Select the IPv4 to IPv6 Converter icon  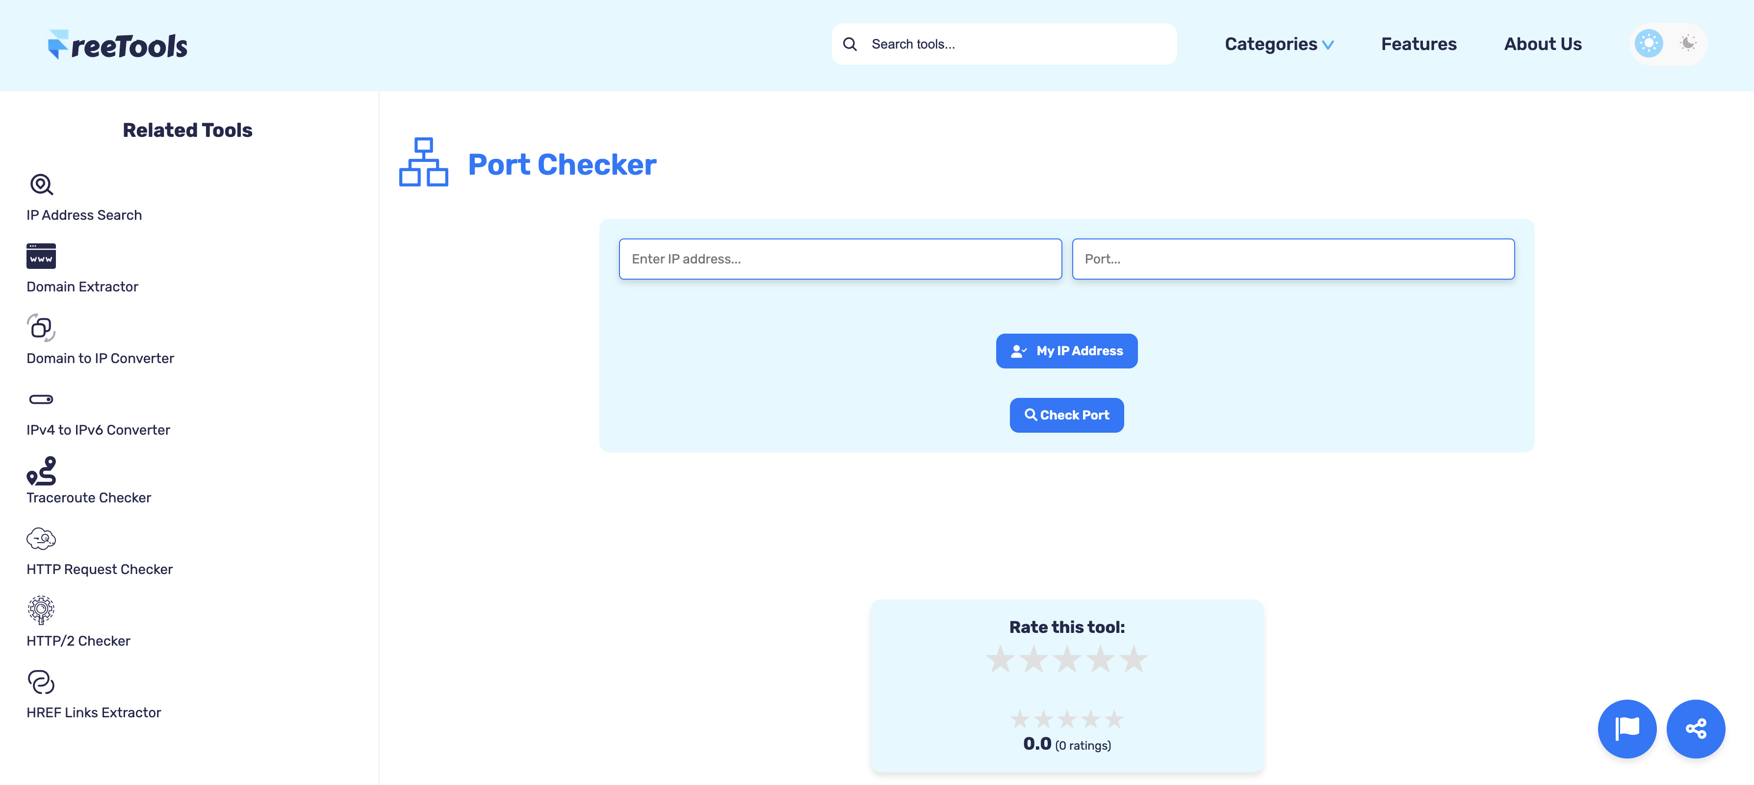[x=41, y=400]
